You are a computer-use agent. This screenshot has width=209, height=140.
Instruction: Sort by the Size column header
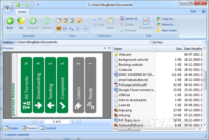coord(169,49)
